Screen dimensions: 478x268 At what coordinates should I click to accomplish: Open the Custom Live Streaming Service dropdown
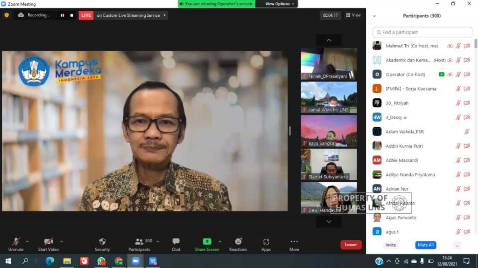[x=131, y=15]
